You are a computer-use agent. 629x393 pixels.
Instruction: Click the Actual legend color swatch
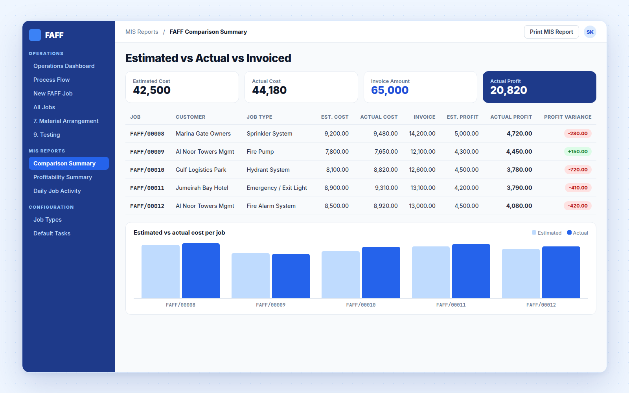[569, 233]
